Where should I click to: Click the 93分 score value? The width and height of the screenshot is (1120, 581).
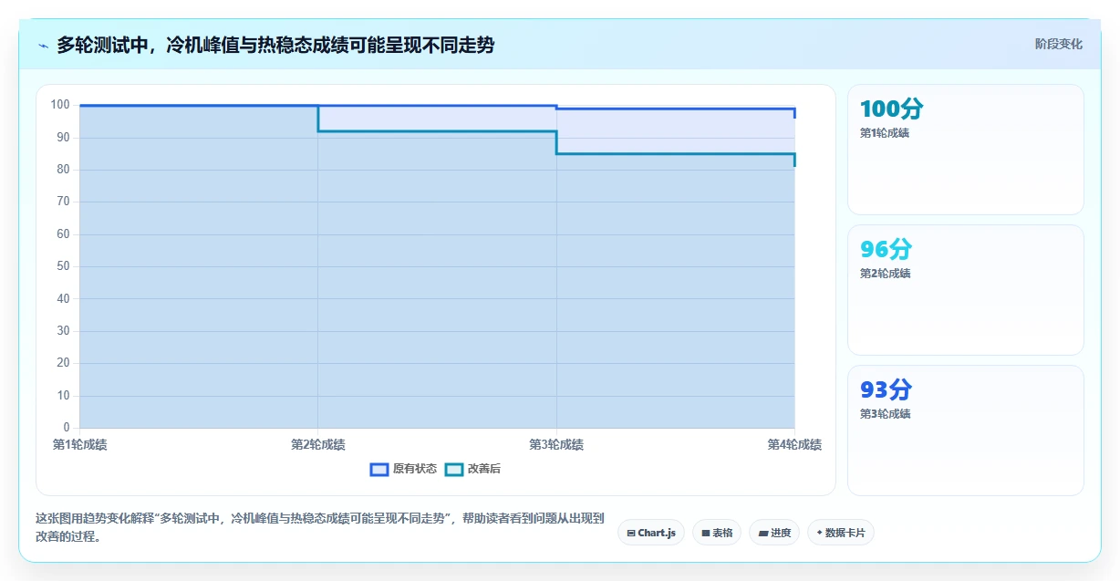pyautogui.click(x=886, y=390)
